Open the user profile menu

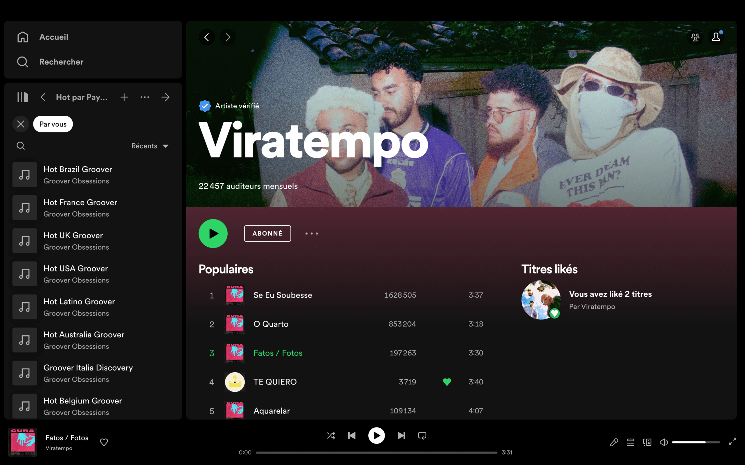(716, 37)
